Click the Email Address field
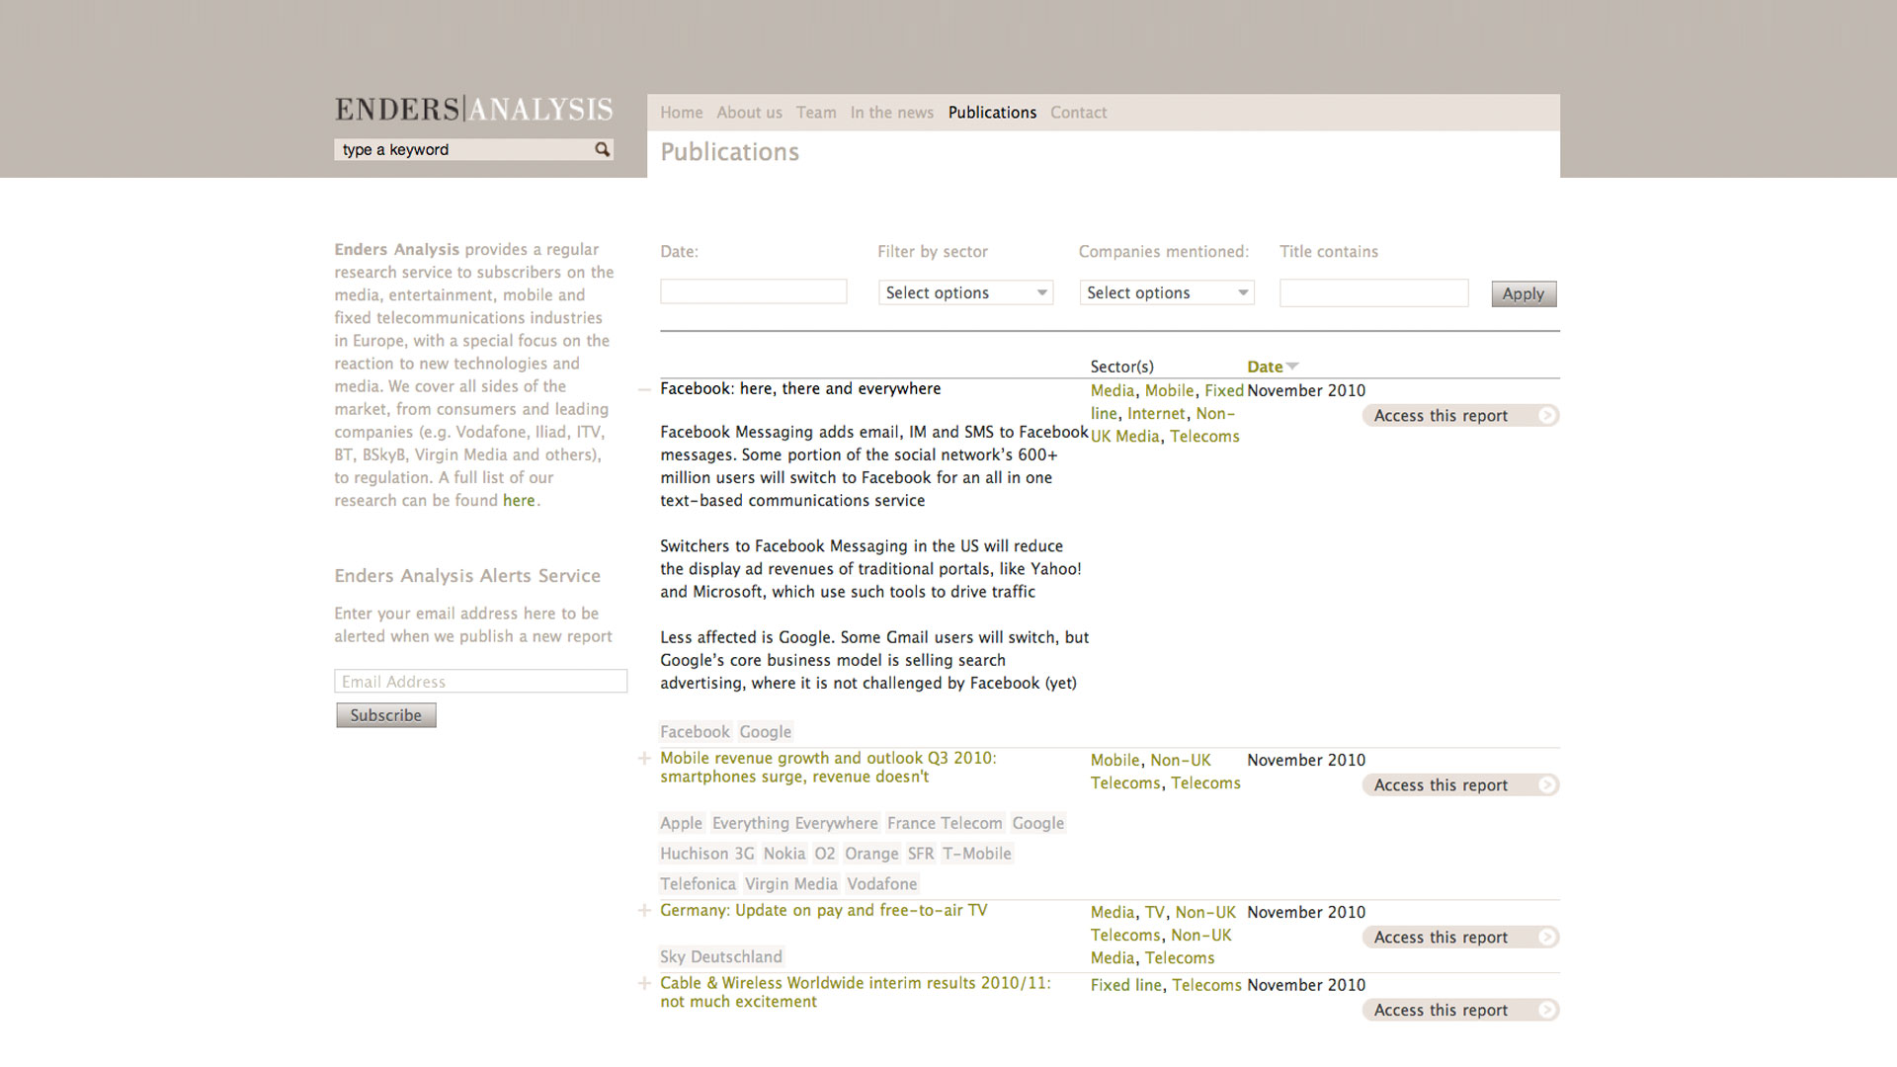1897x1067 pixels. click(x=480, y=682)
